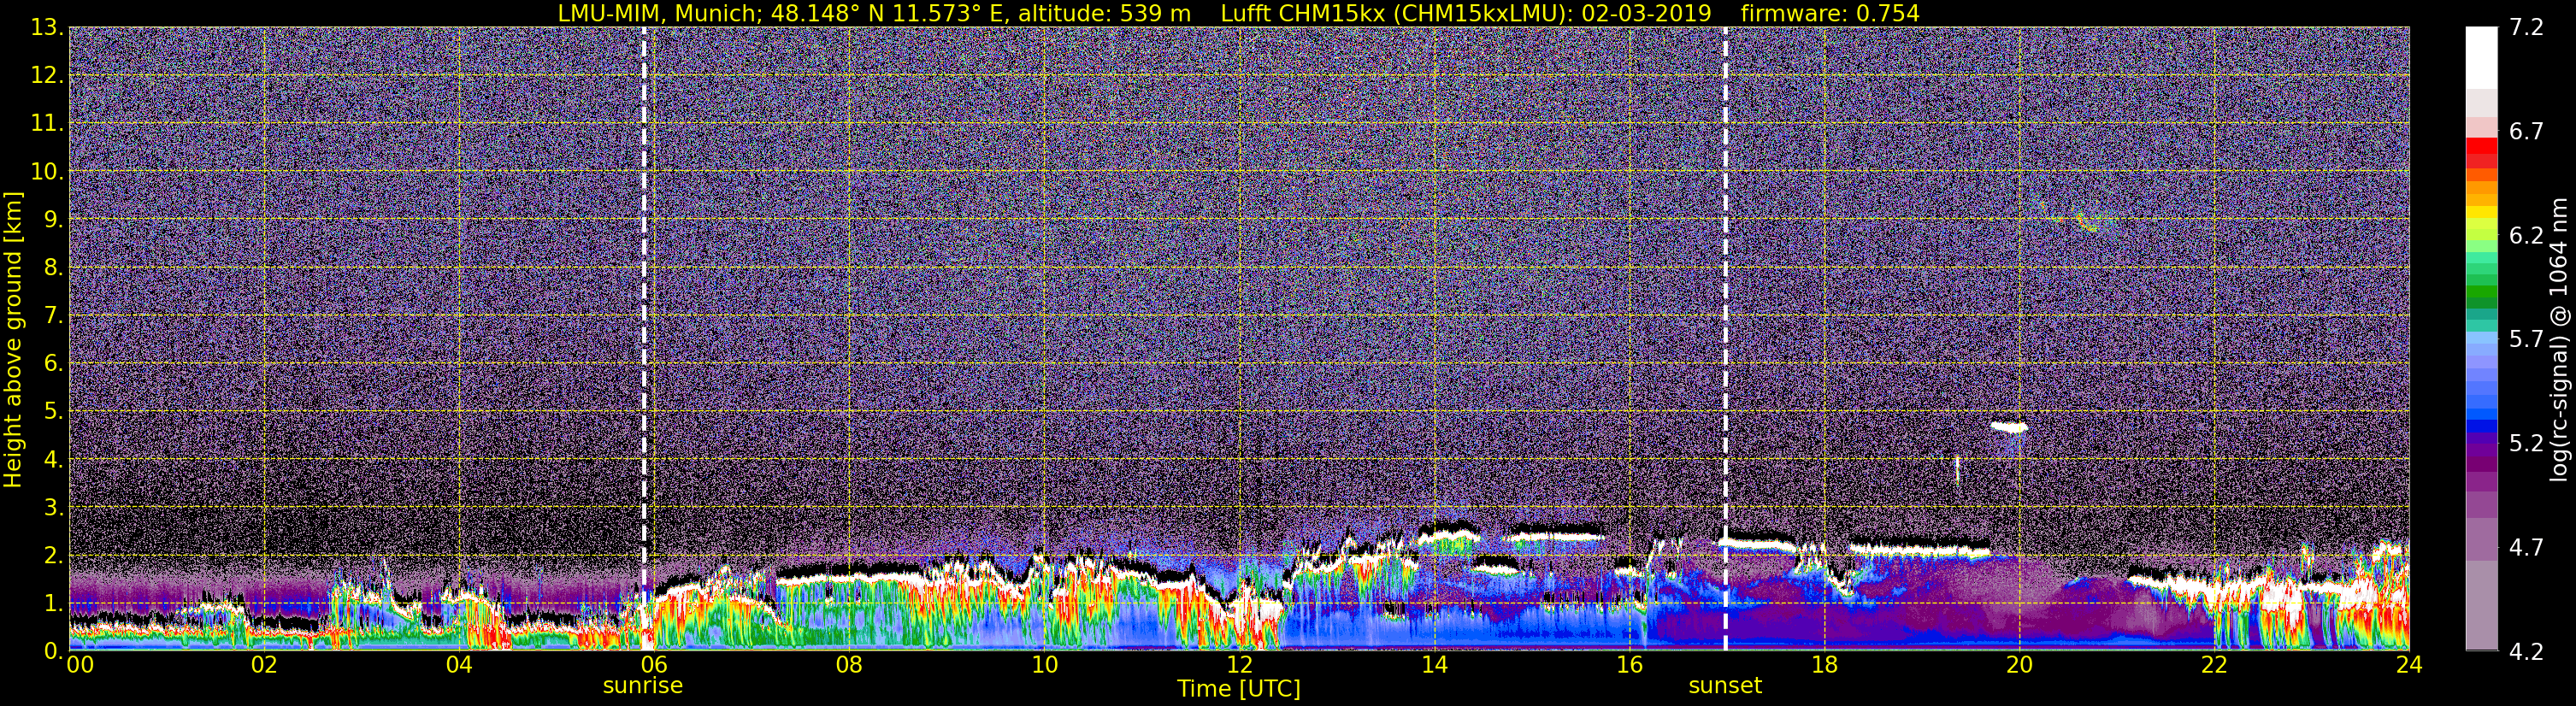2576x706 pixels.
Task: Click height axis tick label '13.'
Action: pyautogui.click(x=47, y=28)
